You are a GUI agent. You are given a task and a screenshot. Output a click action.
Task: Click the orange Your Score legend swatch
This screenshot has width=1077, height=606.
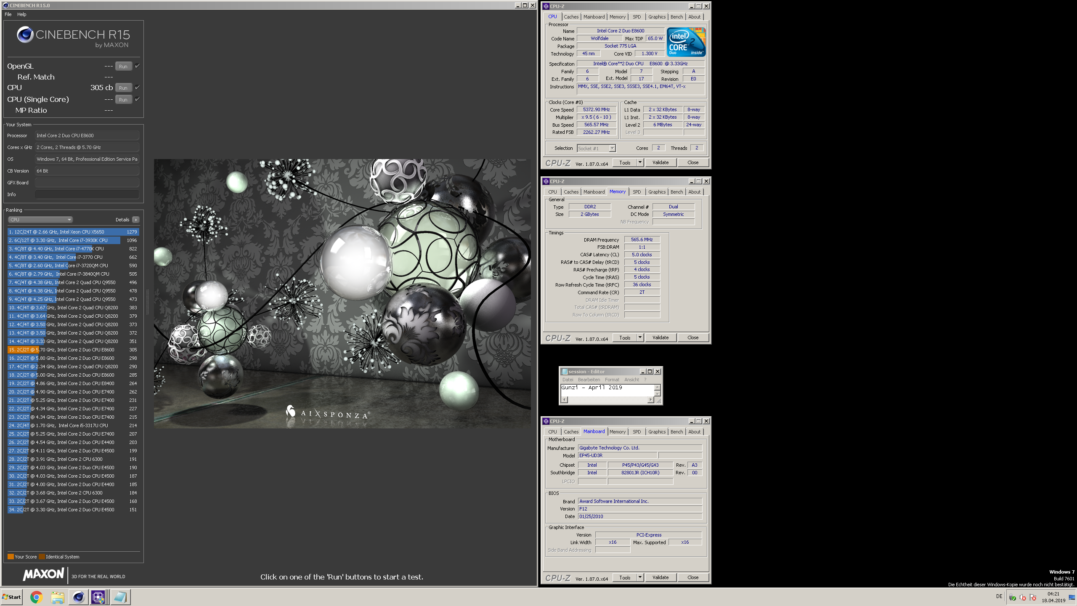click(11, 556)
